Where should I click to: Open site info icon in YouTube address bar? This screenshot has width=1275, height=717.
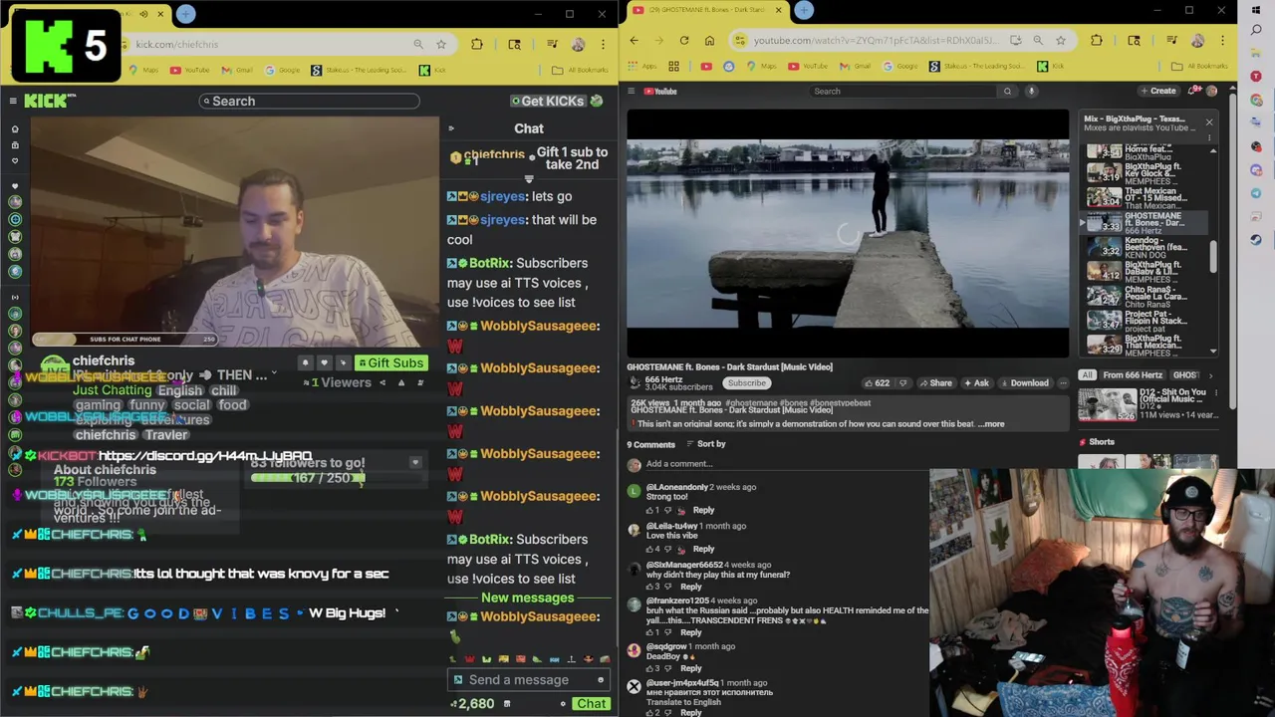click(x=739, y=40)
